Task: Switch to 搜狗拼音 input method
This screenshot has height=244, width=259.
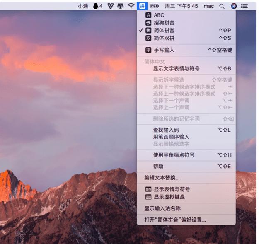Action: [186, 23]
